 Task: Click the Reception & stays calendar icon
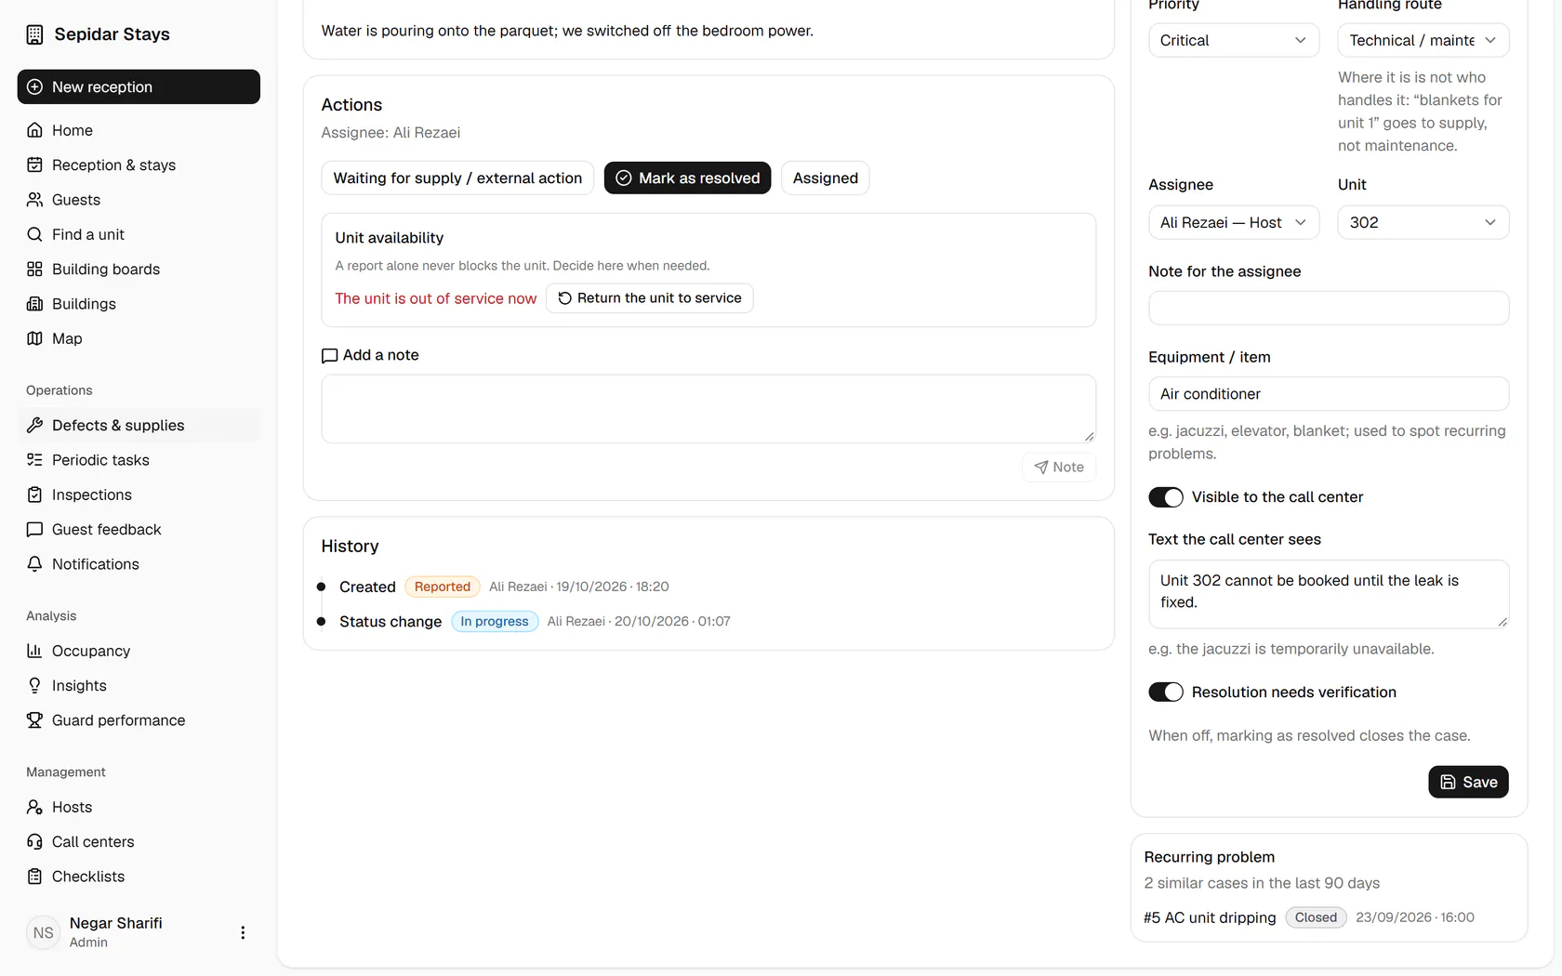(34, 165)
